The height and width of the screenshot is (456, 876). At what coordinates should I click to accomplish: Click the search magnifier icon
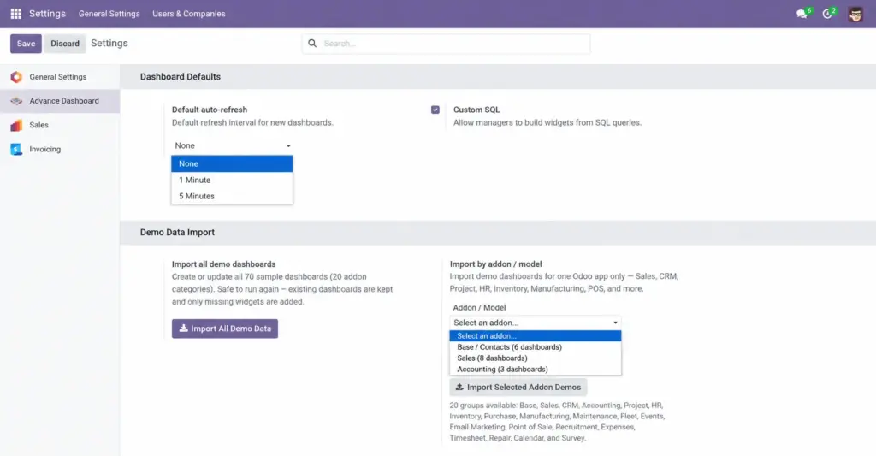click(312, 44)
